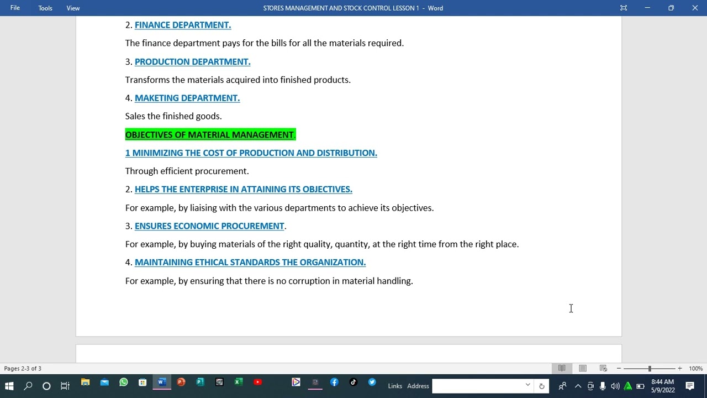Show hidden system tray icons
The width and height of the screenshot is (707, 398).
[x=578, y=386]
